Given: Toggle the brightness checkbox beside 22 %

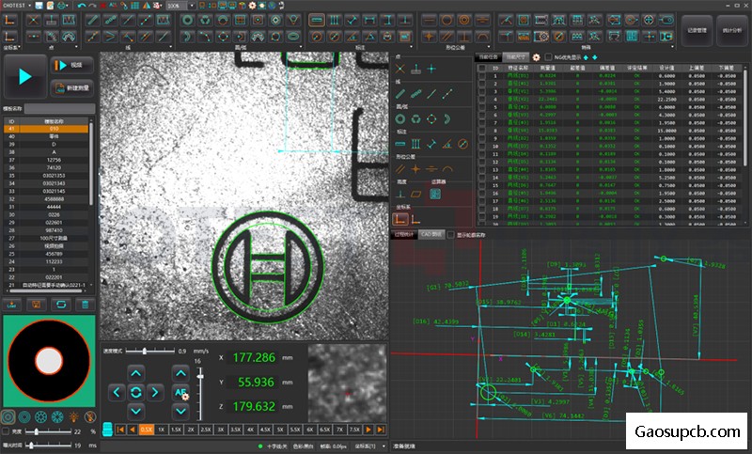Looking at the screenshot, I should coord(6,431).
